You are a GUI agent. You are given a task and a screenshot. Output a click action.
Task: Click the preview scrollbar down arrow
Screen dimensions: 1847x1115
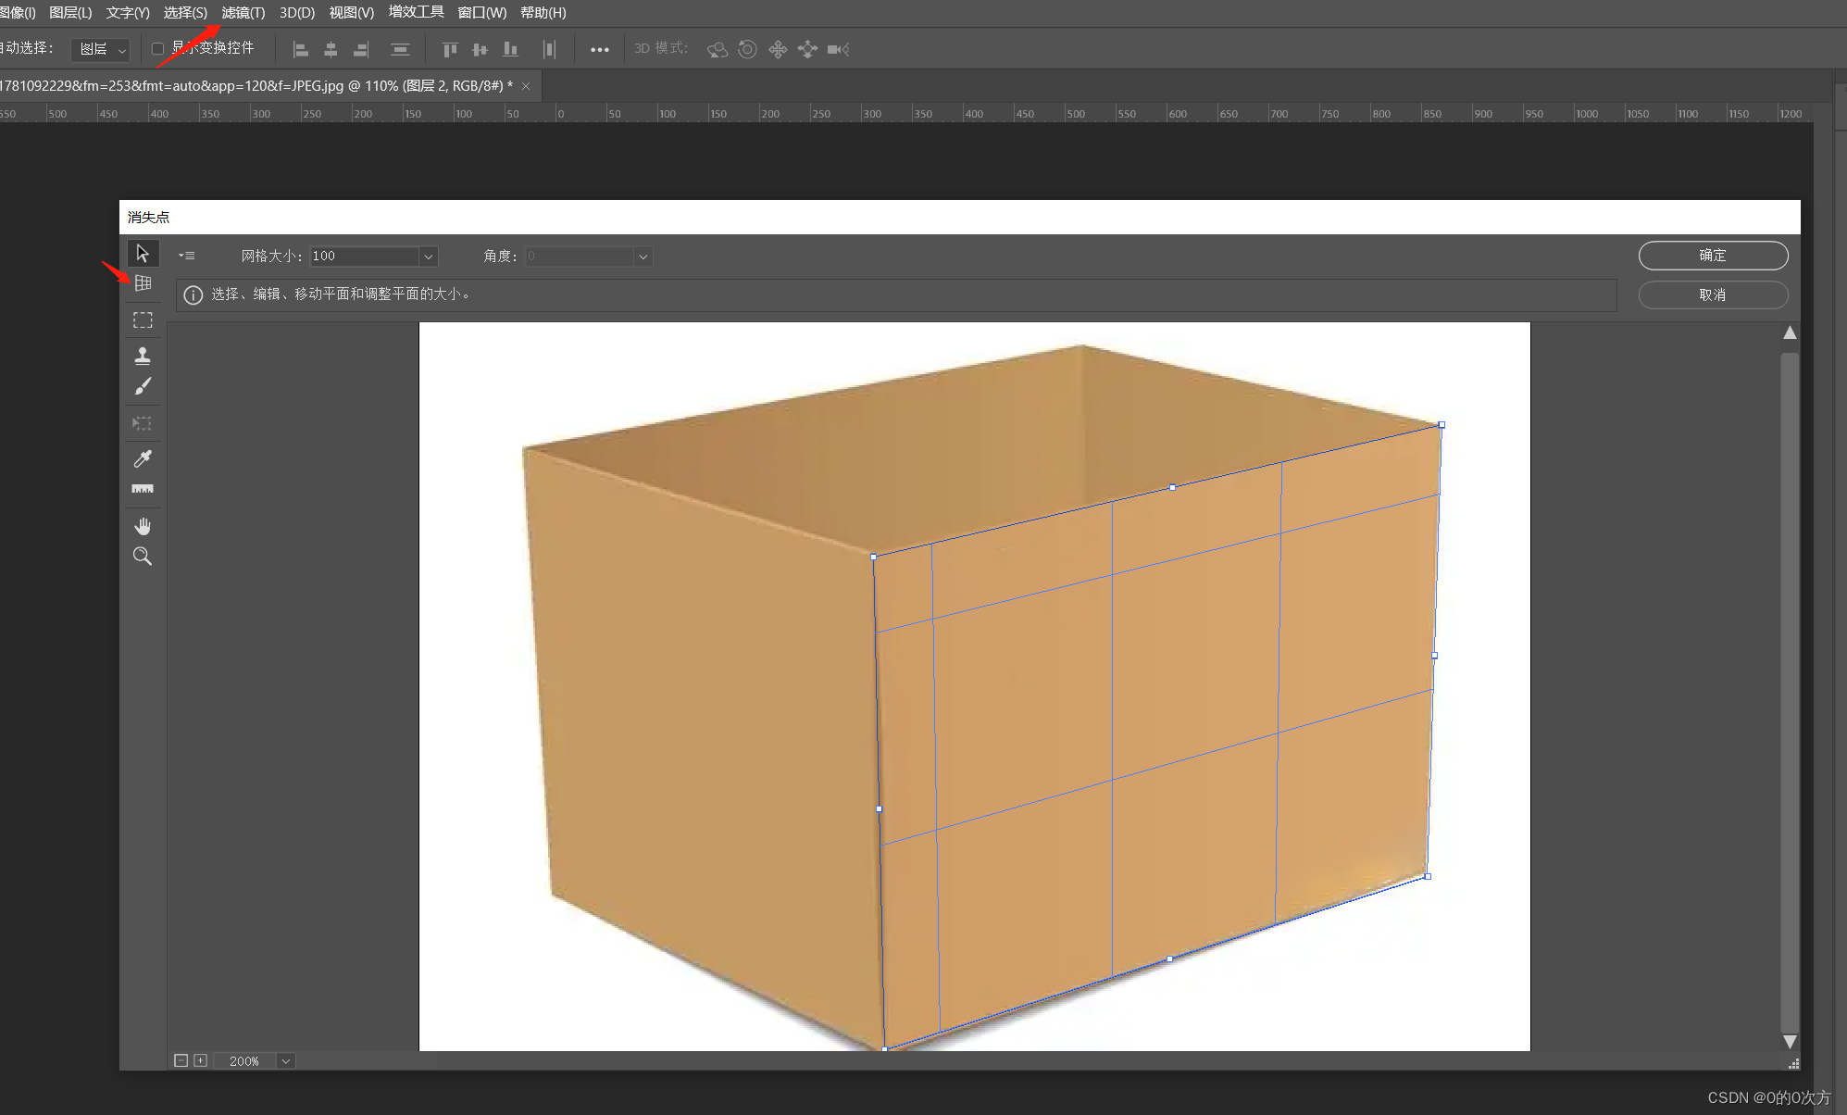[1790, 1041]
